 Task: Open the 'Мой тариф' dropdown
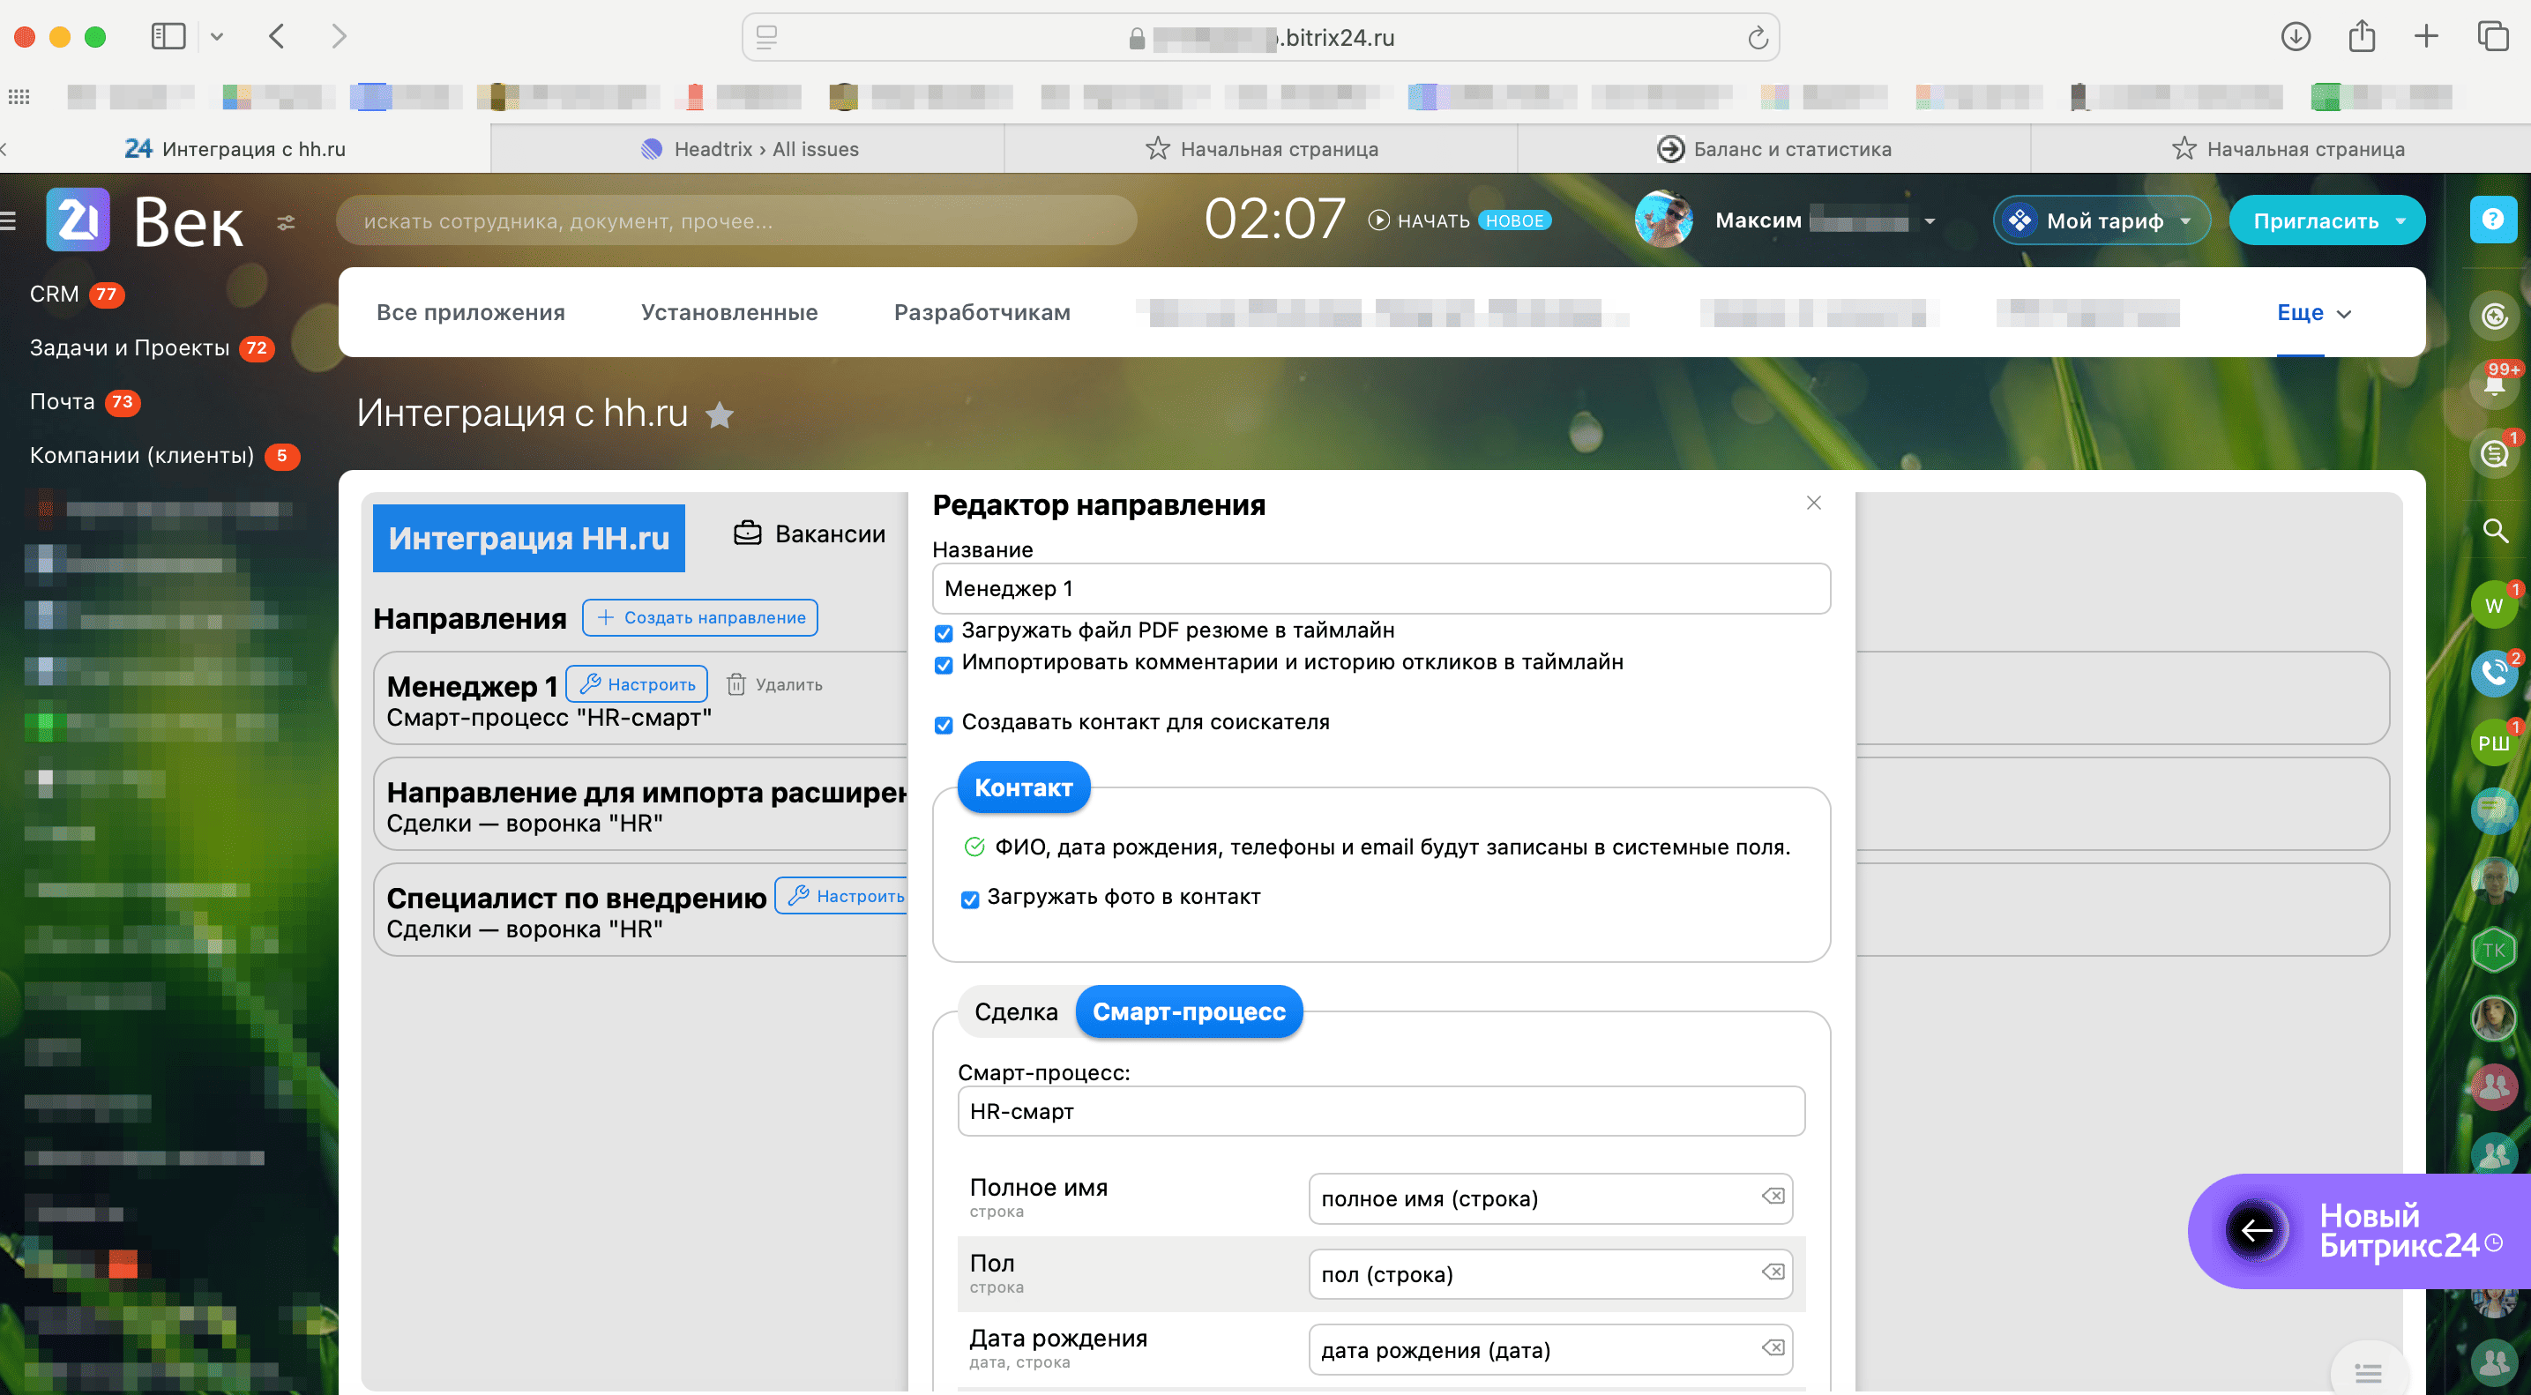[2102, 221]
